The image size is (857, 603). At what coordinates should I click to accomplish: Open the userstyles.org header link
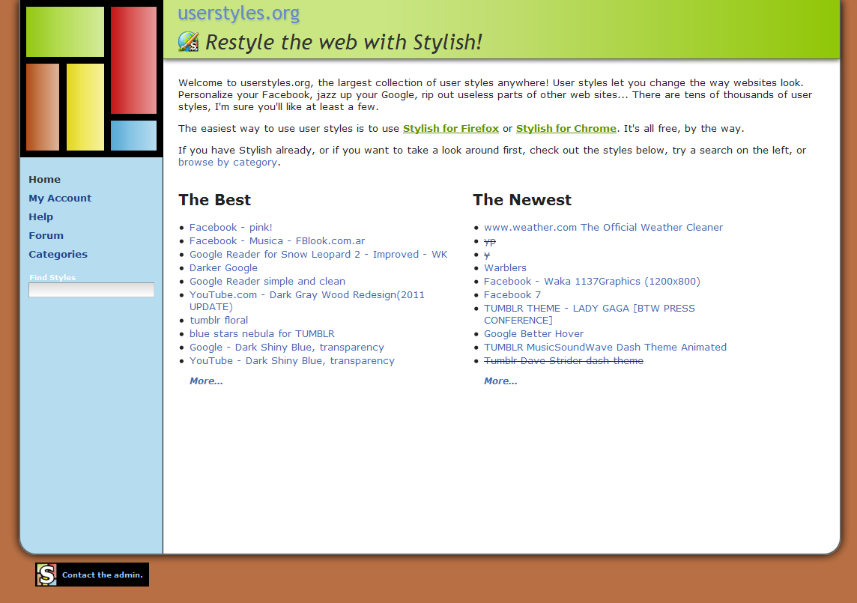[239, 13]
